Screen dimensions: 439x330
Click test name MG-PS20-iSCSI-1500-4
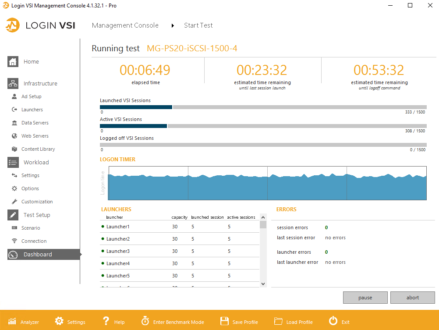(192, 49)
